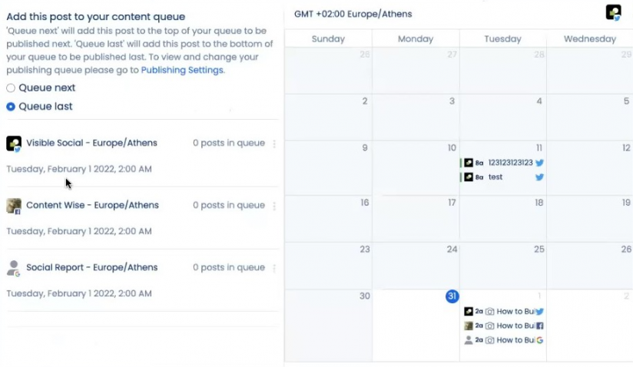Open the 123123123123 scheduled post

point(510,163)
